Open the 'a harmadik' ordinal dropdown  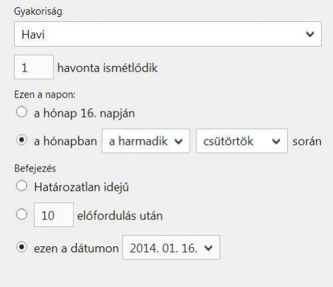(146, 141)
